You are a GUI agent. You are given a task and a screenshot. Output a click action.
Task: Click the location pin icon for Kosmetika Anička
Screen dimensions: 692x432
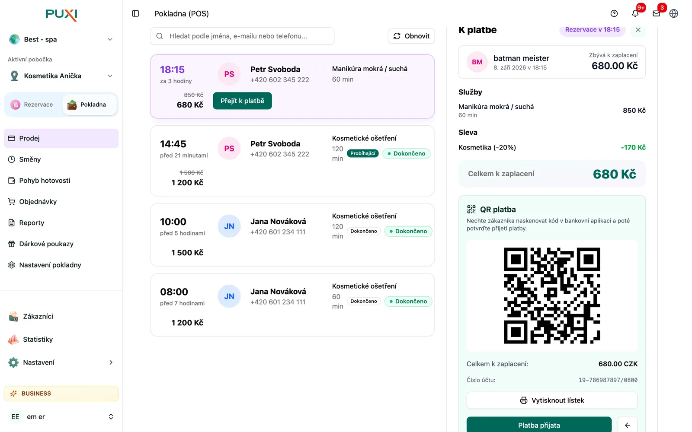15,76
